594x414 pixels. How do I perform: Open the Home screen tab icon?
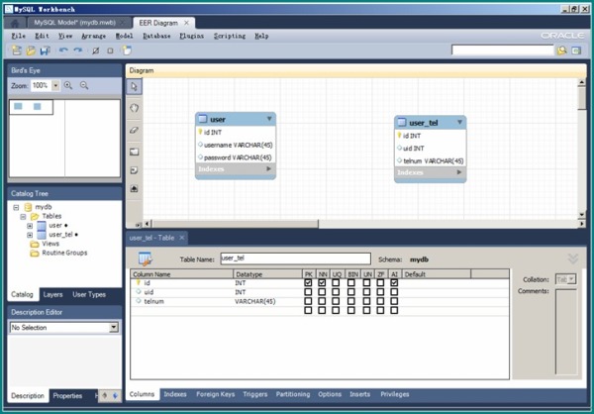pos(15,23)
